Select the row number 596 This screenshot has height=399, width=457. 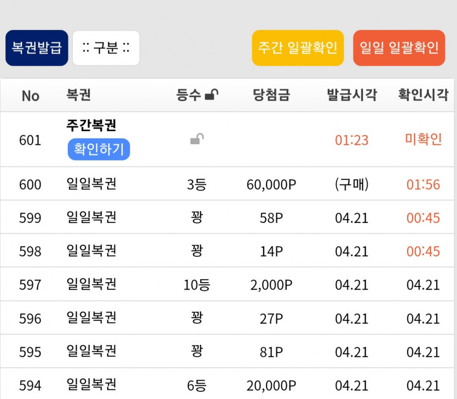(30, 319)
